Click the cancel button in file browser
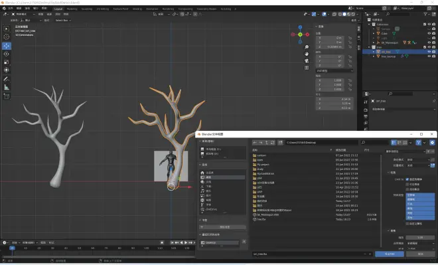 point(420,254)
